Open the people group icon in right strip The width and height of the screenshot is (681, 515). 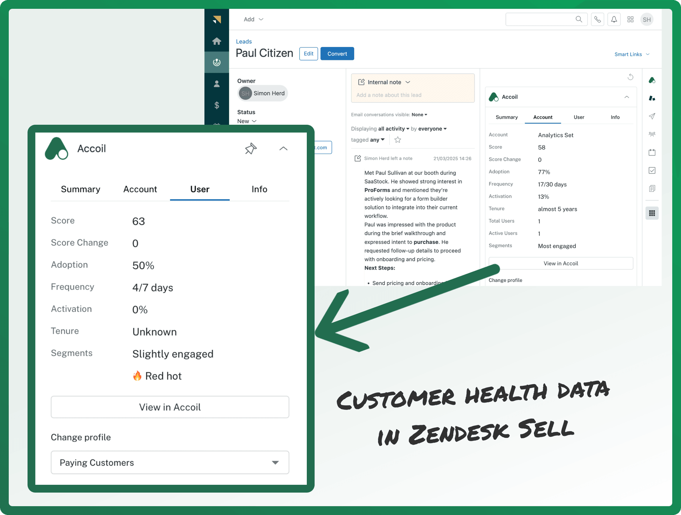[652, 134]
